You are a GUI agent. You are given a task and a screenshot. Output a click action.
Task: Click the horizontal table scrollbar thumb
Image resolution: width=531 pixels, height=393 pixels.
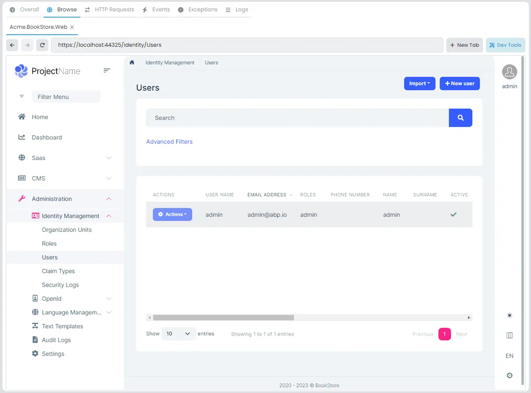pos(223,317)
